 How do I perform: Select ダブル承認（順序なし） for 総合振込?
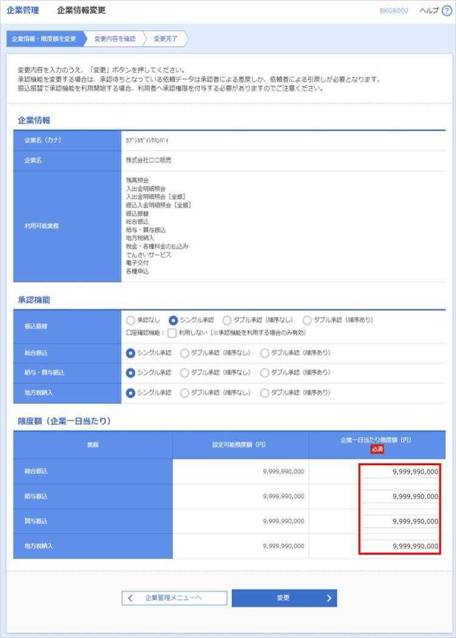click(x=184, y=353)
